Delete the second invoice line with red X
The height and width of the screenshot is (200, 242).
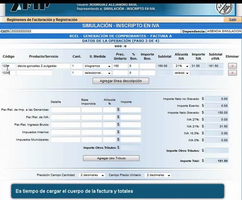click(x=232, y=73)
